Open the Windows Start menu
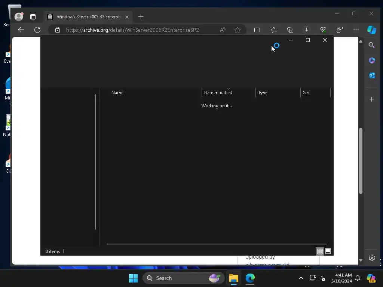 coord(134,278)
